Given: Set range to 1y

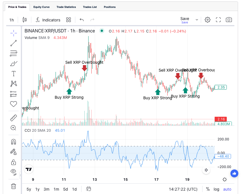Looking at the screenshot, I should click(37, 189).
